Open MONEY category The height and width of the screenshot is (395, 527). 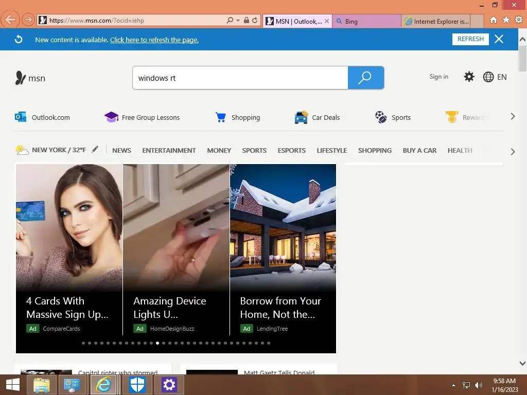tap(219, 151)
